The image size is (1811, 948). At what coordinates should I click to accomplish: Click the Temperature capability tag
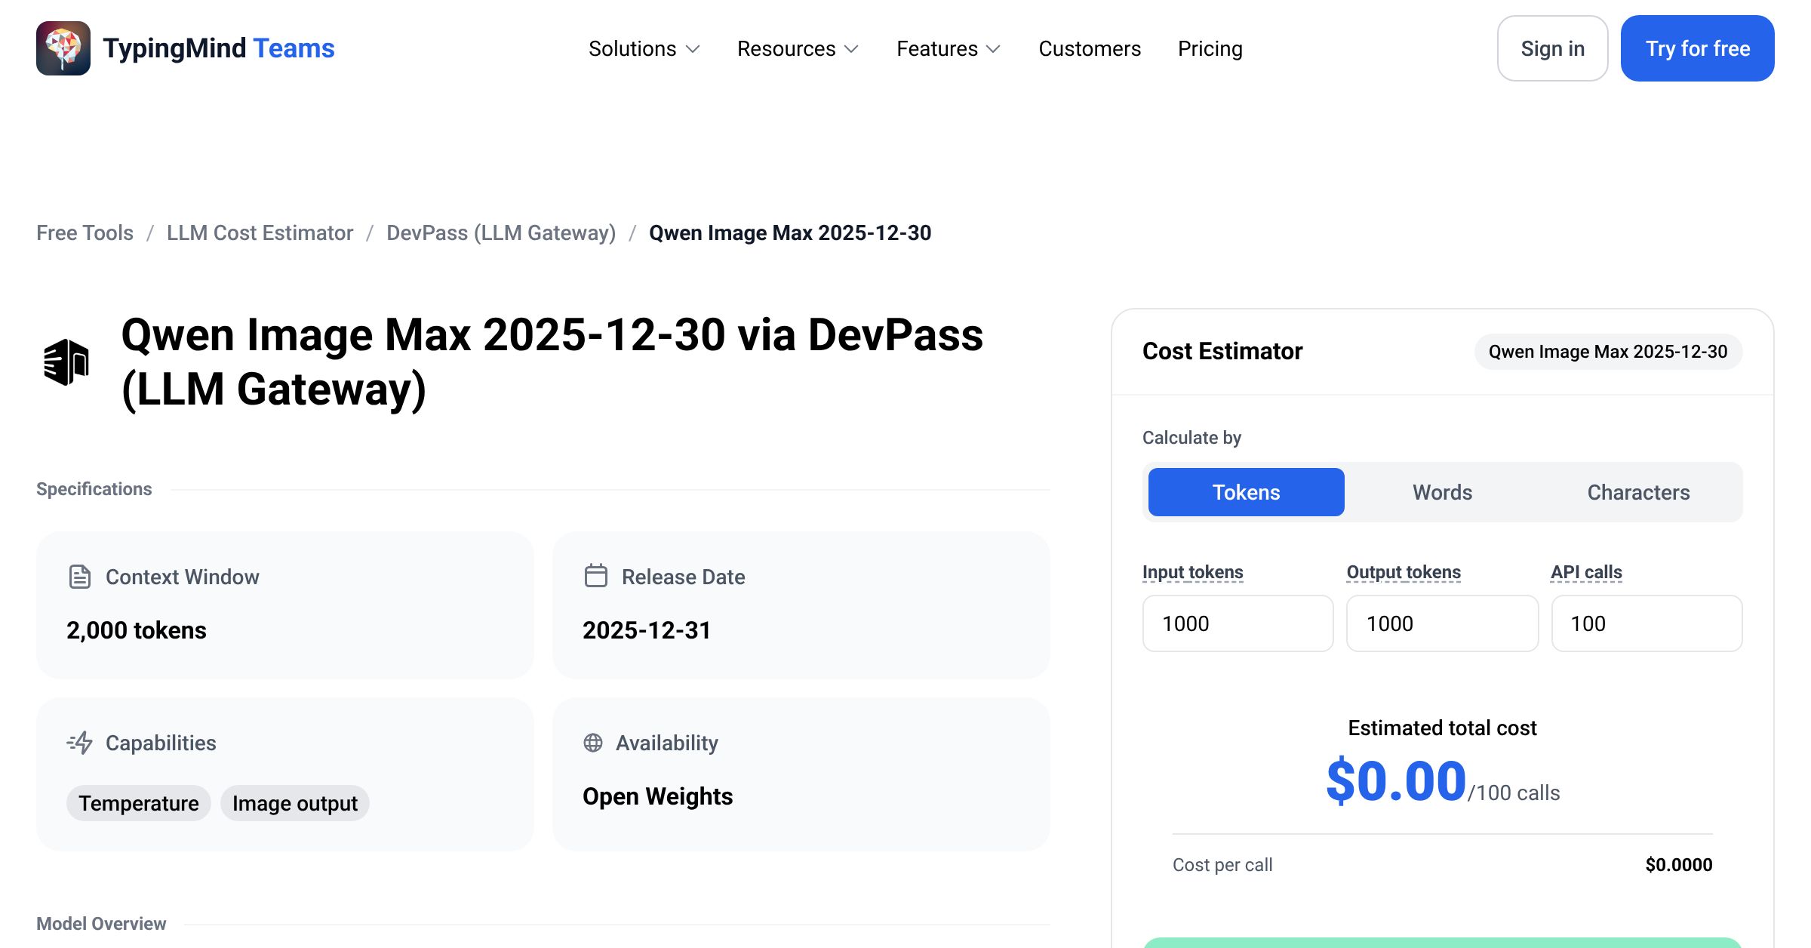pyautogui.click(x=139, y=803)
